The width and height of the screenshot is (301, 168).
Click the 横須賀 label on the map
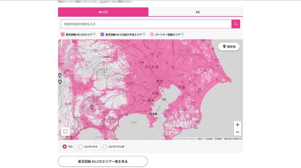pos(154,114)
